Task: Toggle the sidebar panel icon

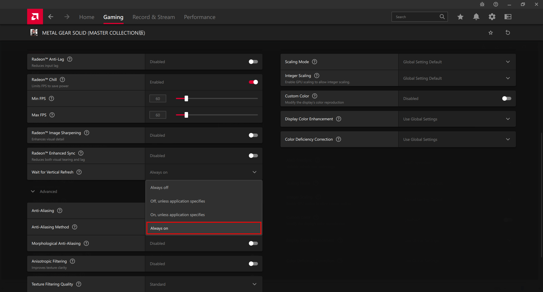Action: click(508, 17)
